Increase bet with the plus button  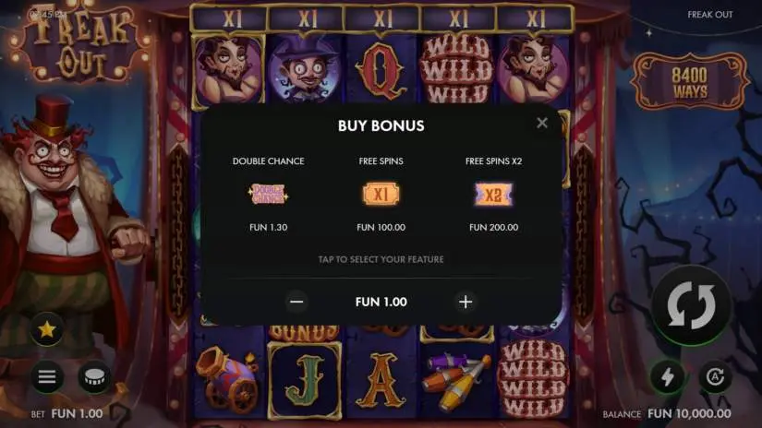(466, 302)
